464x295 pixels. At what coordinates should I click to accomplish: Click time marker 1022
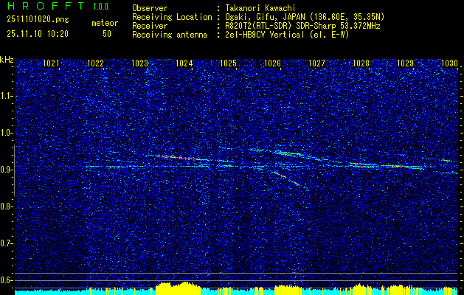point(96,63)
